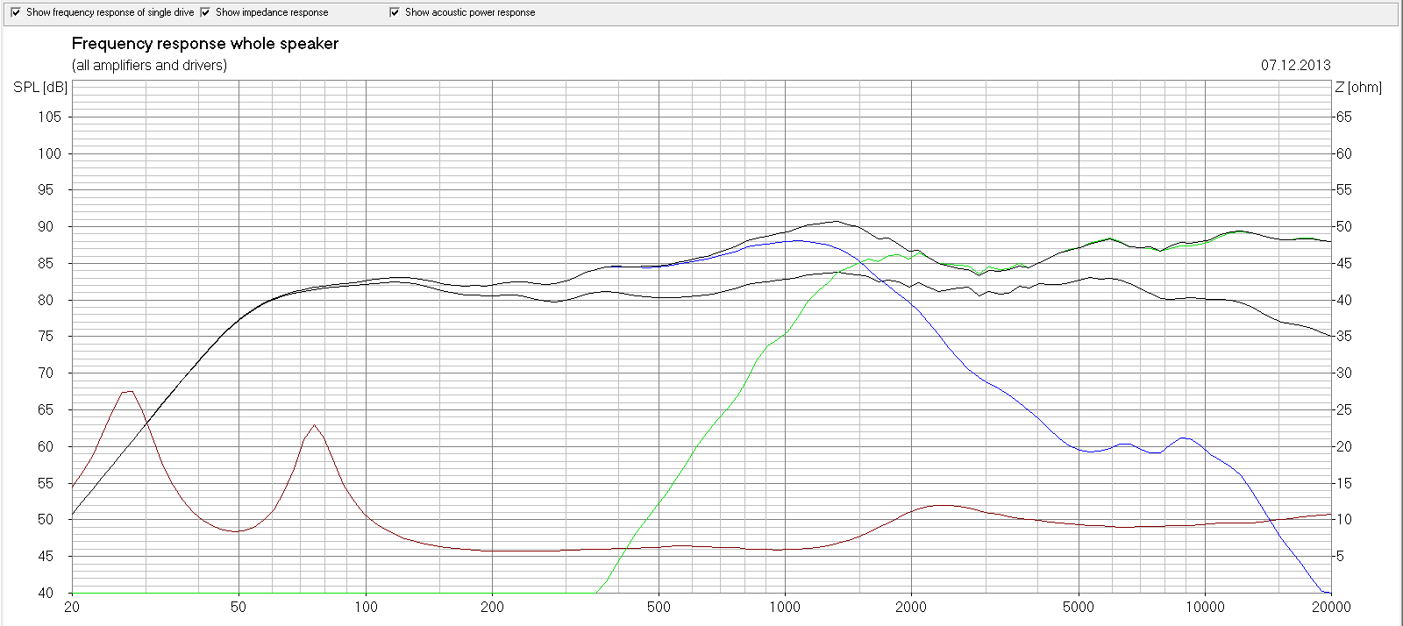Image resolution: width=1403 pixels, height=626 pixels.
Task: Select the 5000 frequency axis label
Action: click(x=1078, y=607)
